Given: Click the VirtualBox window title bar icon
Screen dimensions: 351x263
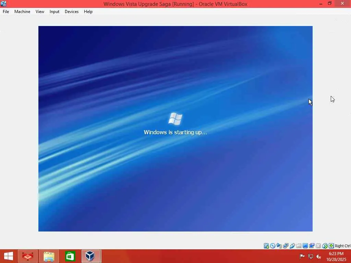Looking at the screenshot, I should click(x=3, y=3).
